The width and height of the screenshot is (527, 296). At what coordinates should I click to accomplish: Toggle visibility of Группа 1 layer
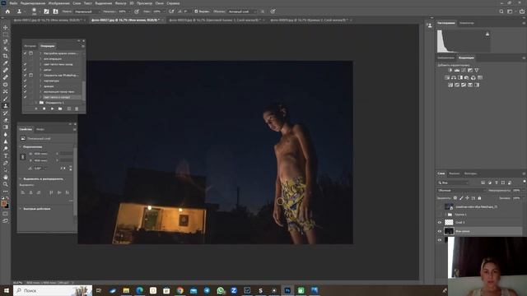439,215
